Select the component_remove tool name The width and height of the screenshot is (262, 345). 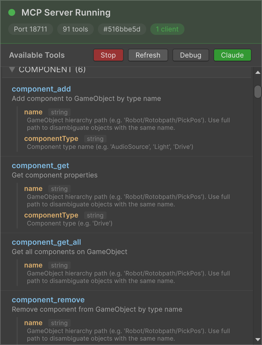click(48, 300)
